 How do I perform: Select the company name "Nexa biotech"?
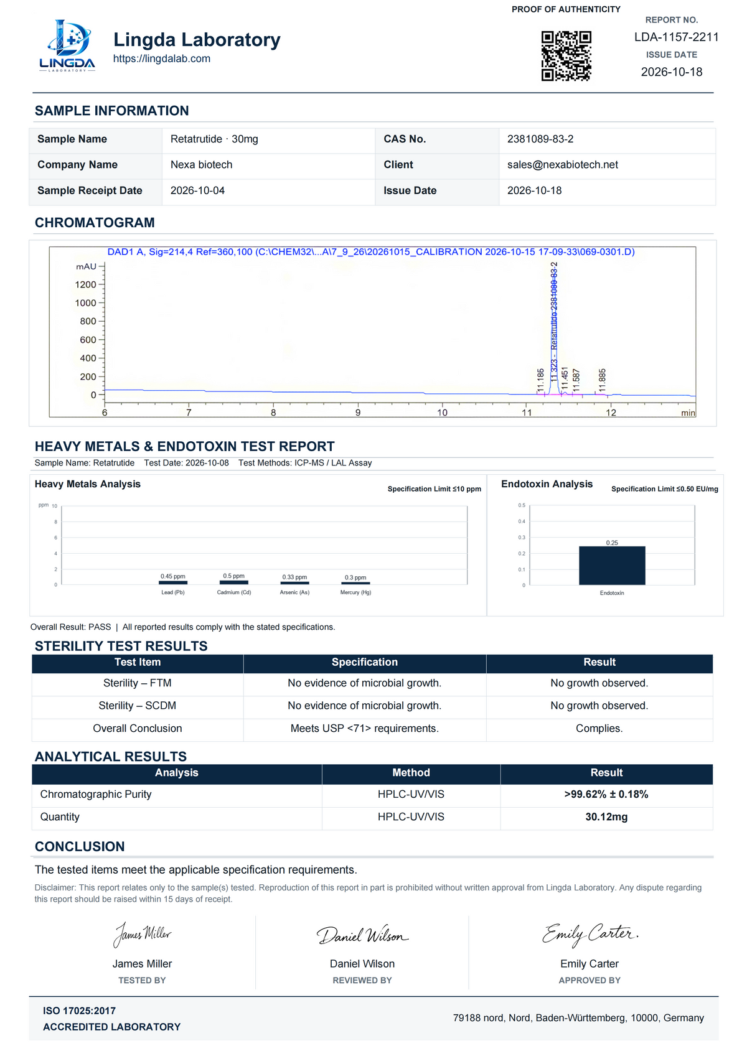pyautogui.click(x=202, y=164)
